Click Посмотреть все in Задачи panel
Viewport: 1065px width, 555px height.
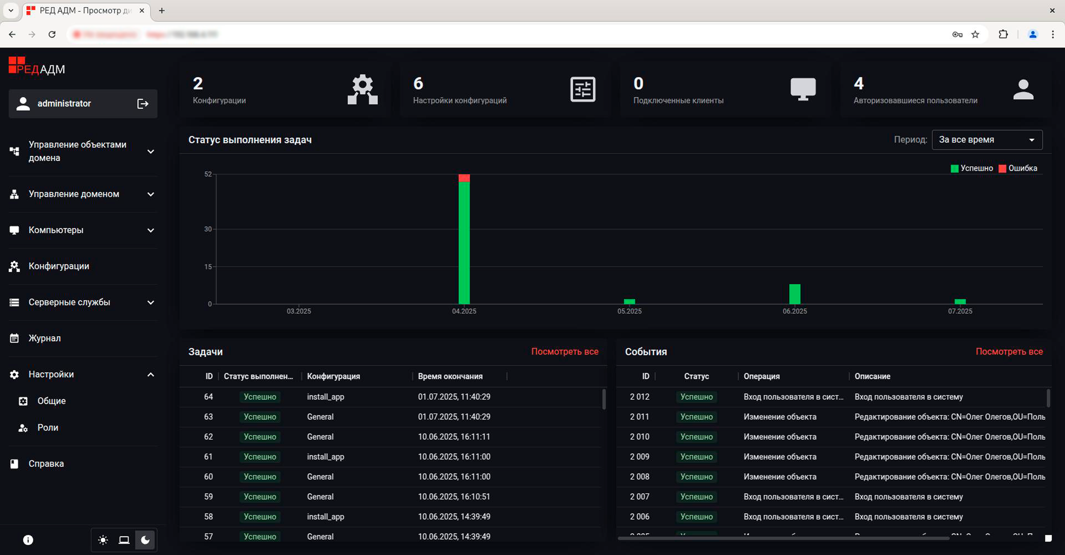(x=565, y=352)
